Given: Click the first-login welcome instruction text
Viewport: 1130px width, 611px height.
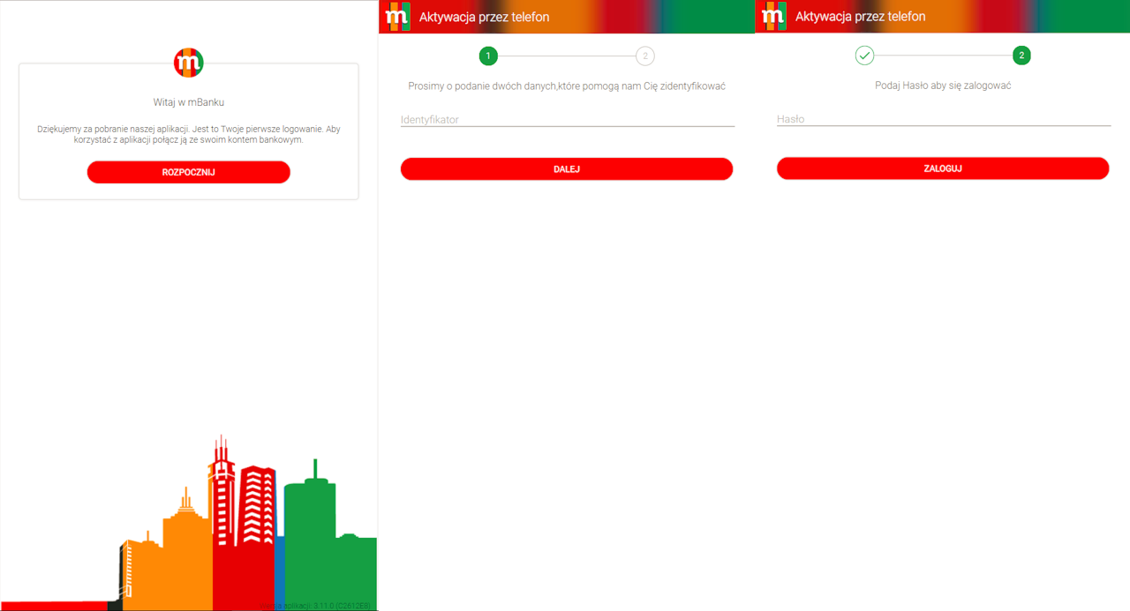Looking at the screenshot, I should point(188,134).
